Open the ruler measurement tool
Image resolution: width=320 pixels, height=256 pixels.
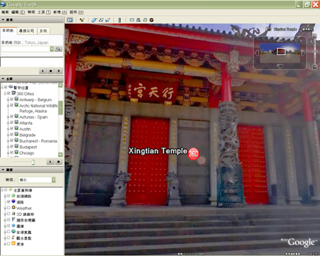[119, 20]
